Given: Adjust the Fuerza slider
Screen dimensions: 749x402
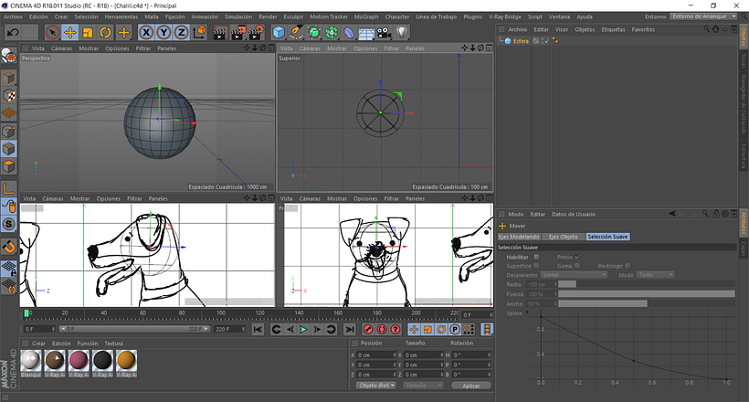Looking at the screenshot, I should click(x=647, y=294).
